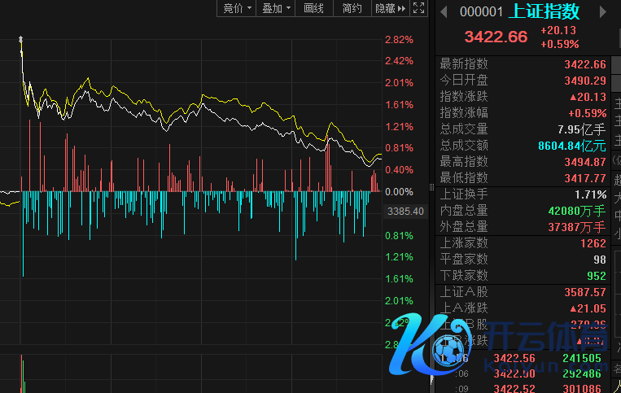Image resolution: width=621 pixels, height=393 pixels.
Task: Click the 上证A股 index row
Action: click(x=523, y=292)
